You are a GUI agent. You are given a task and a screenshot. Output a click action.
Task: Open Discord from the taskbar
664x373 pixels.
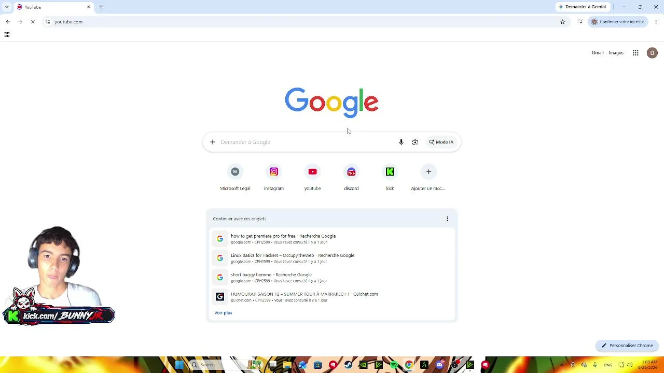(x=439, y=365)
